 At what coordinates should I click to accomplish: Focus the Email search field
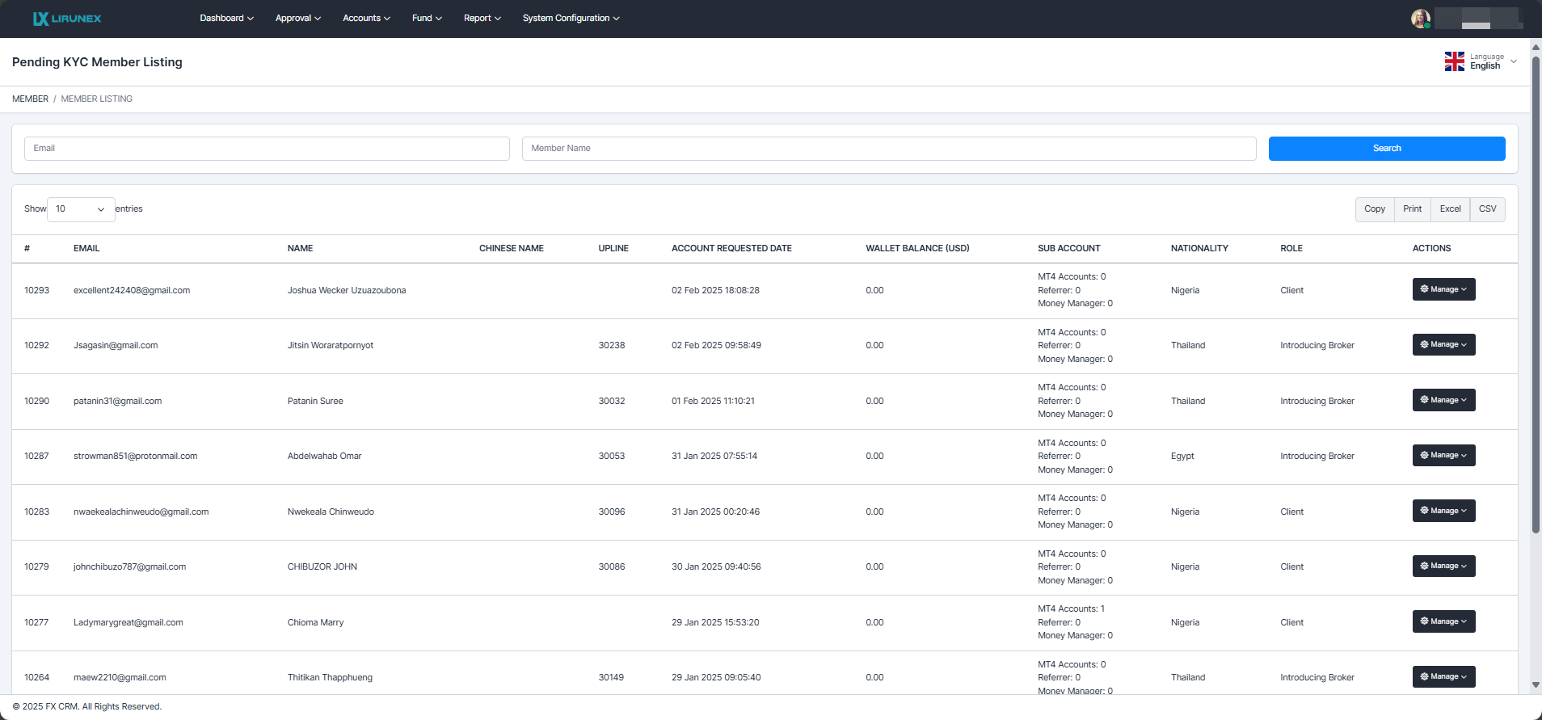click(x=267, y=149)
